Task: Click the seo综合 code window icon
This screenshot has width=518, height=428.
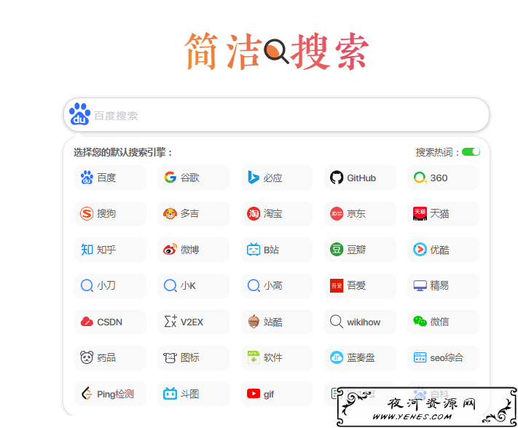Action: pos(420,357)
